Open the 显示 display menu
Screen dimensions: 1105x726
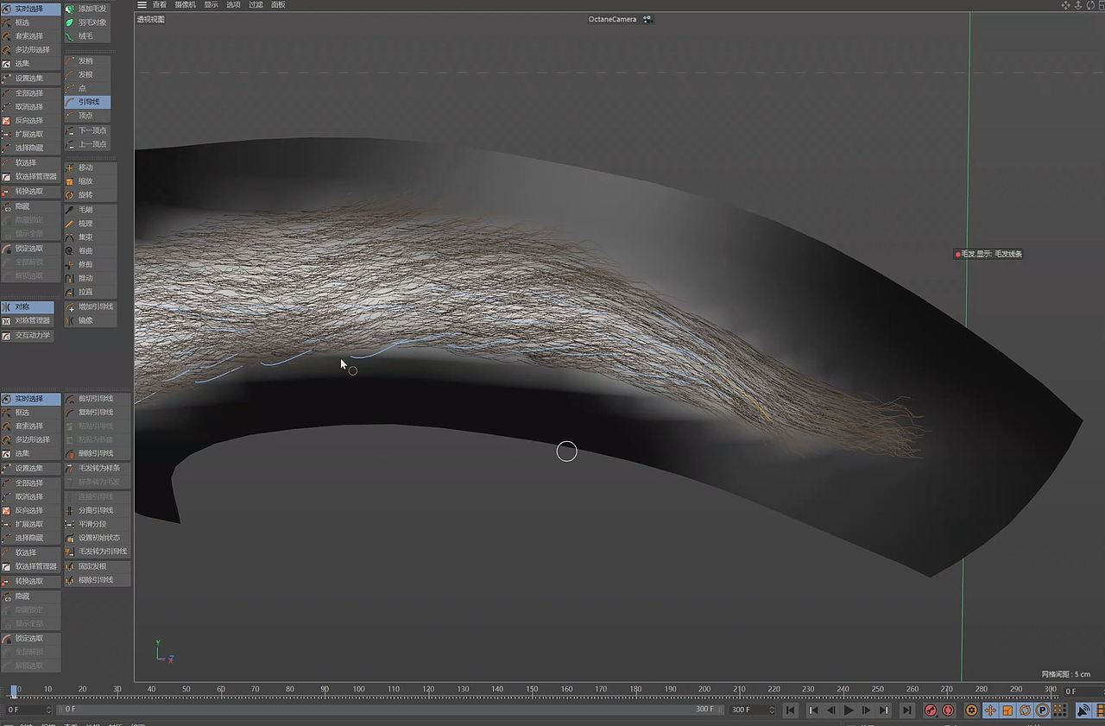click(x=212, y=5)
